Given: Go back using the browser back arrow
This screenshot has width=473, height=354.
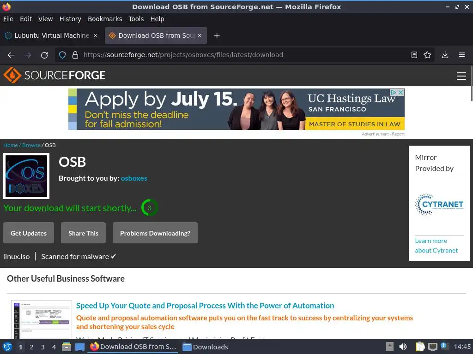Looking at the screenshot, I should pos(11,55).
